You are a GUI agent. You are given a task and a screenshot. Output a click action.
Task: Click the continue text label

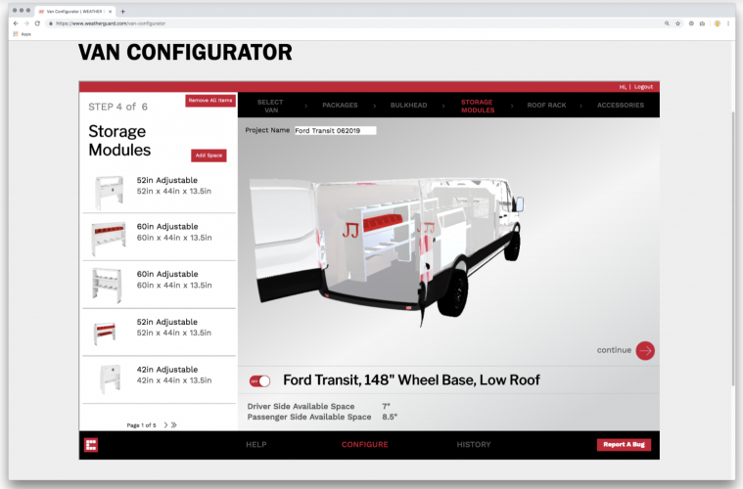pos(614,350)
